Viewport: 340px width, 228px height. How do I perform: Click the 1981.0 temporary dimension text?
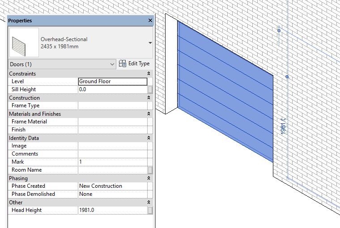[283, 127]
